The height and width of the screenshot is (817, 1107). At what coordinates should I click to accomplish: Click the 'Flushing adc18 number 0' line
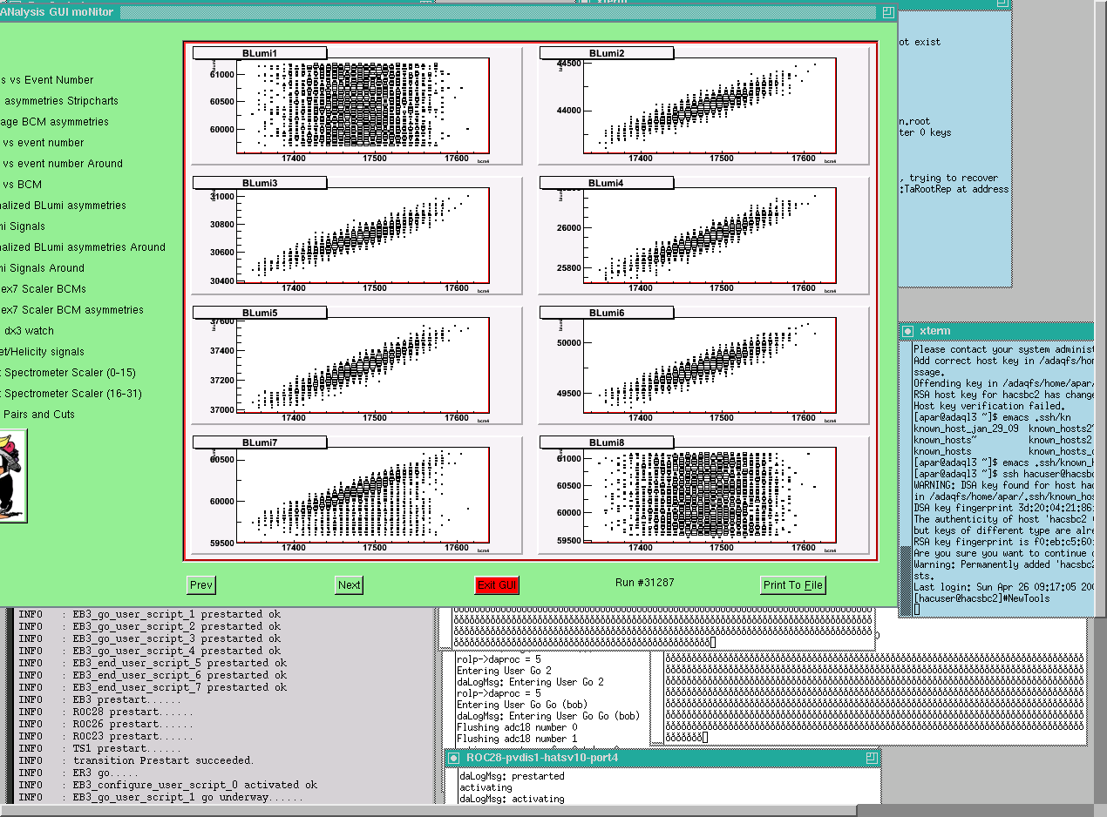point(517,727)
